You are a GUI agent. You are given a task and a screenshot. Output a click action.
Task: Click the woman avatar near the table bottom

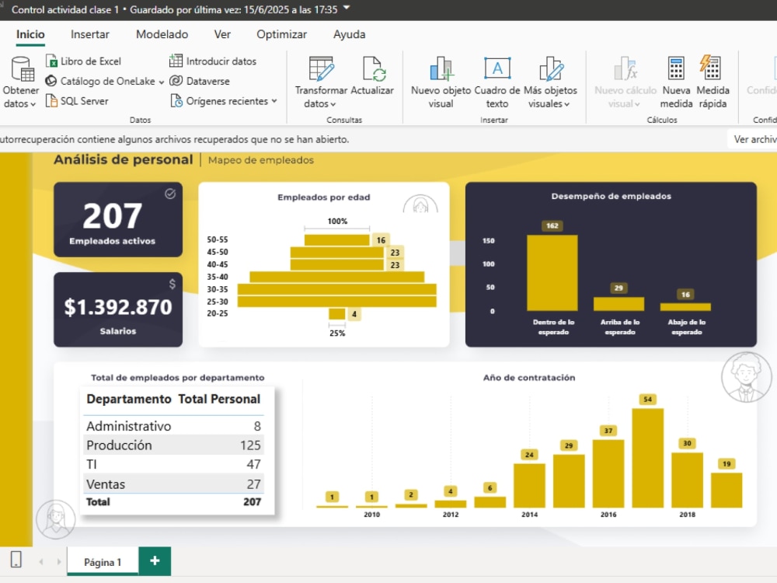55,519
